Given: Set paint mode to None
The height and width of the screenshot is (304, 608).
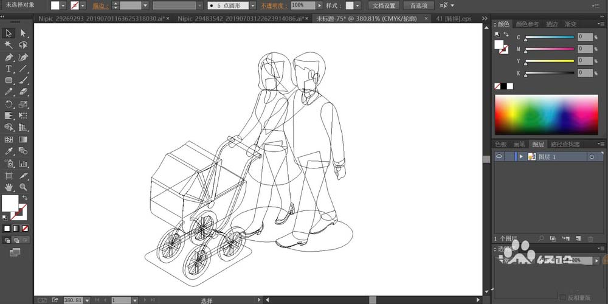Looking at the screenshot, I should (25, 229).
